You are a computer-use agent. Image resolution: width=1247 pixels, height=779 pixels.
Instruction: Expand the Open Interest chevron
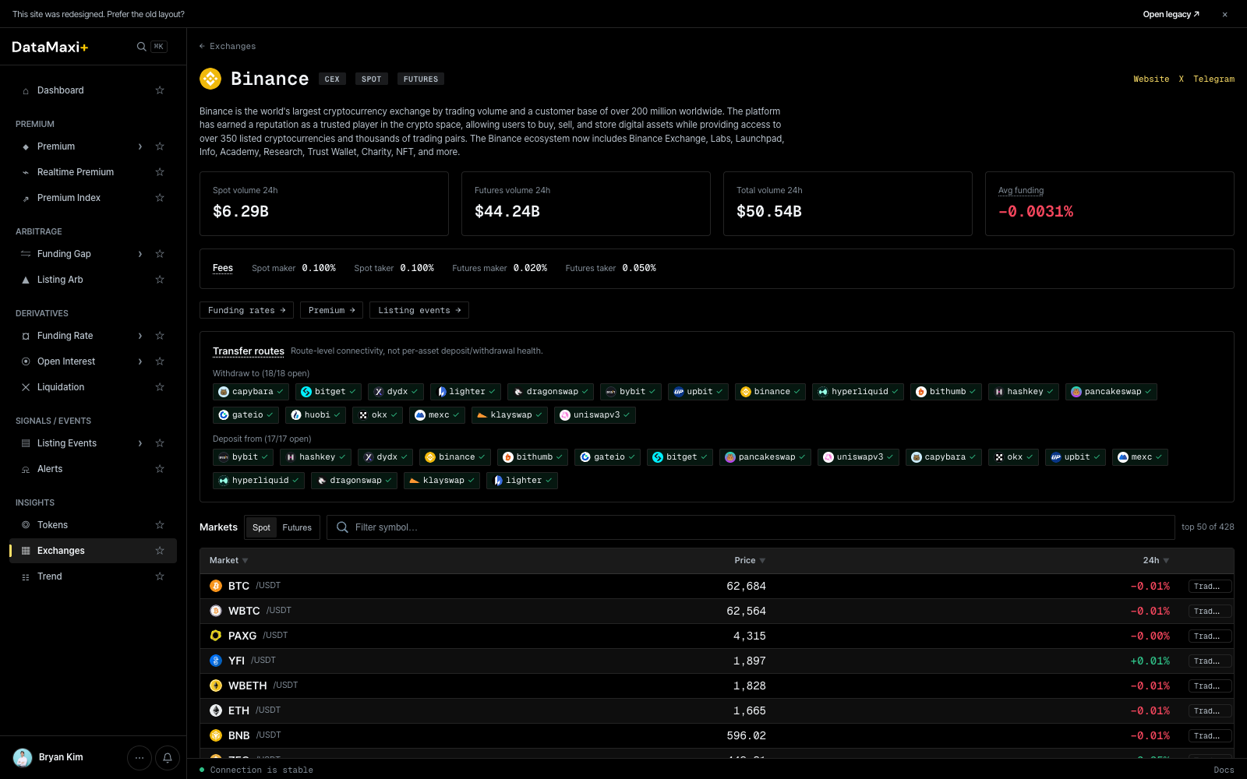[x=140, y=361]
